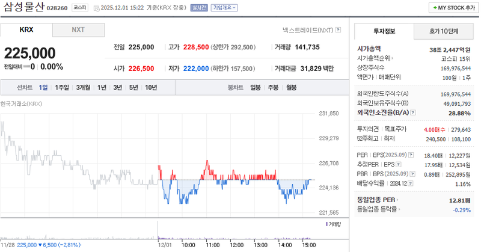Click the 투자의견 label

coord(368,129)
